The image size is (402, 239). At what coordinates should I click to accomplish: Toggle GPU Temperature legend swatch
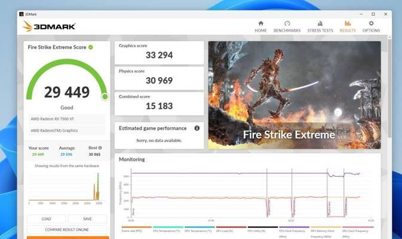tap(200, 227)
